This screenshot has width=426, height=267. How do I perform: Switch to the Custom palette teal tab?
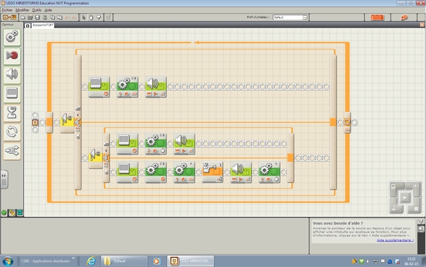[x=20, y=212]
